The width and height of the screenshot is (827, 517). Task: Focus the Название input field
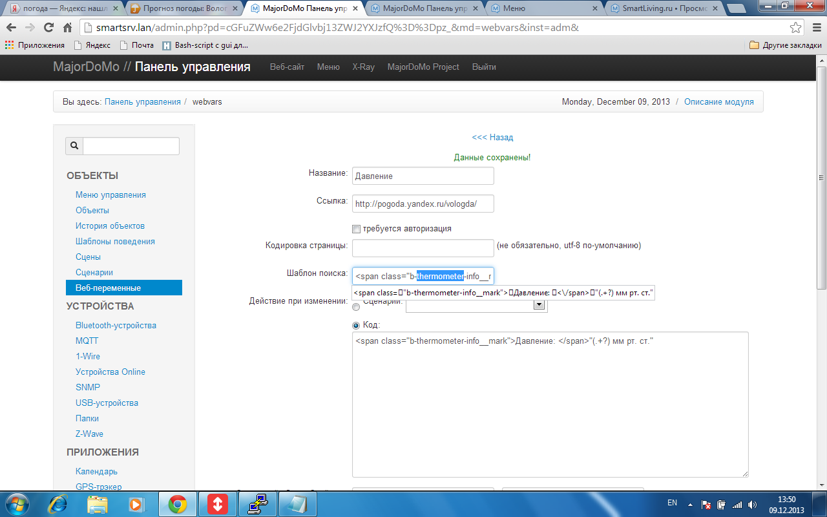point(423,176)
